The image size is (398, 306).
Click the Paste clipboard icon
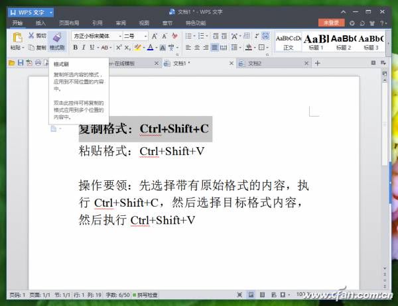(x=17, y=38)
